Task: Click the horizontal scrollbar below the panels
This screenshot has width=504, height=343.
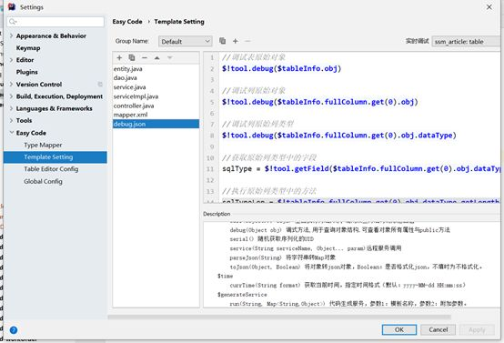Action: coord(279,317)
